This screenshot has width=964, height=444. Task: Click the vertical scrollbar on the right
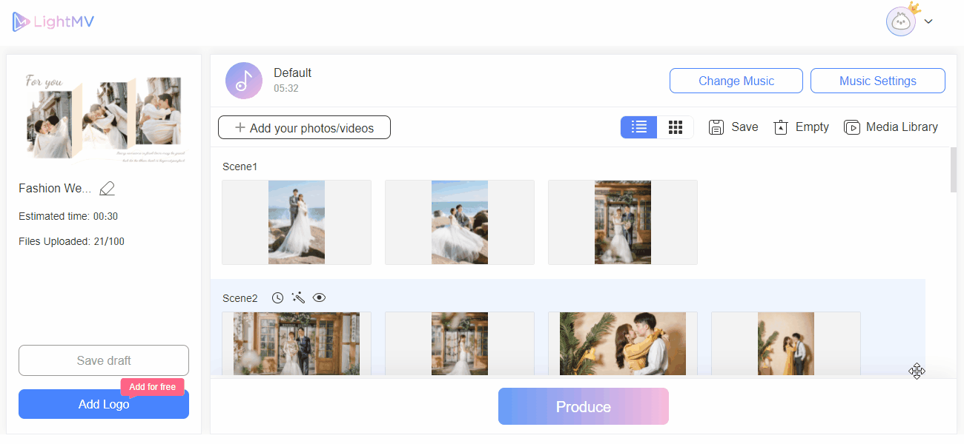(x=952, y=170)
